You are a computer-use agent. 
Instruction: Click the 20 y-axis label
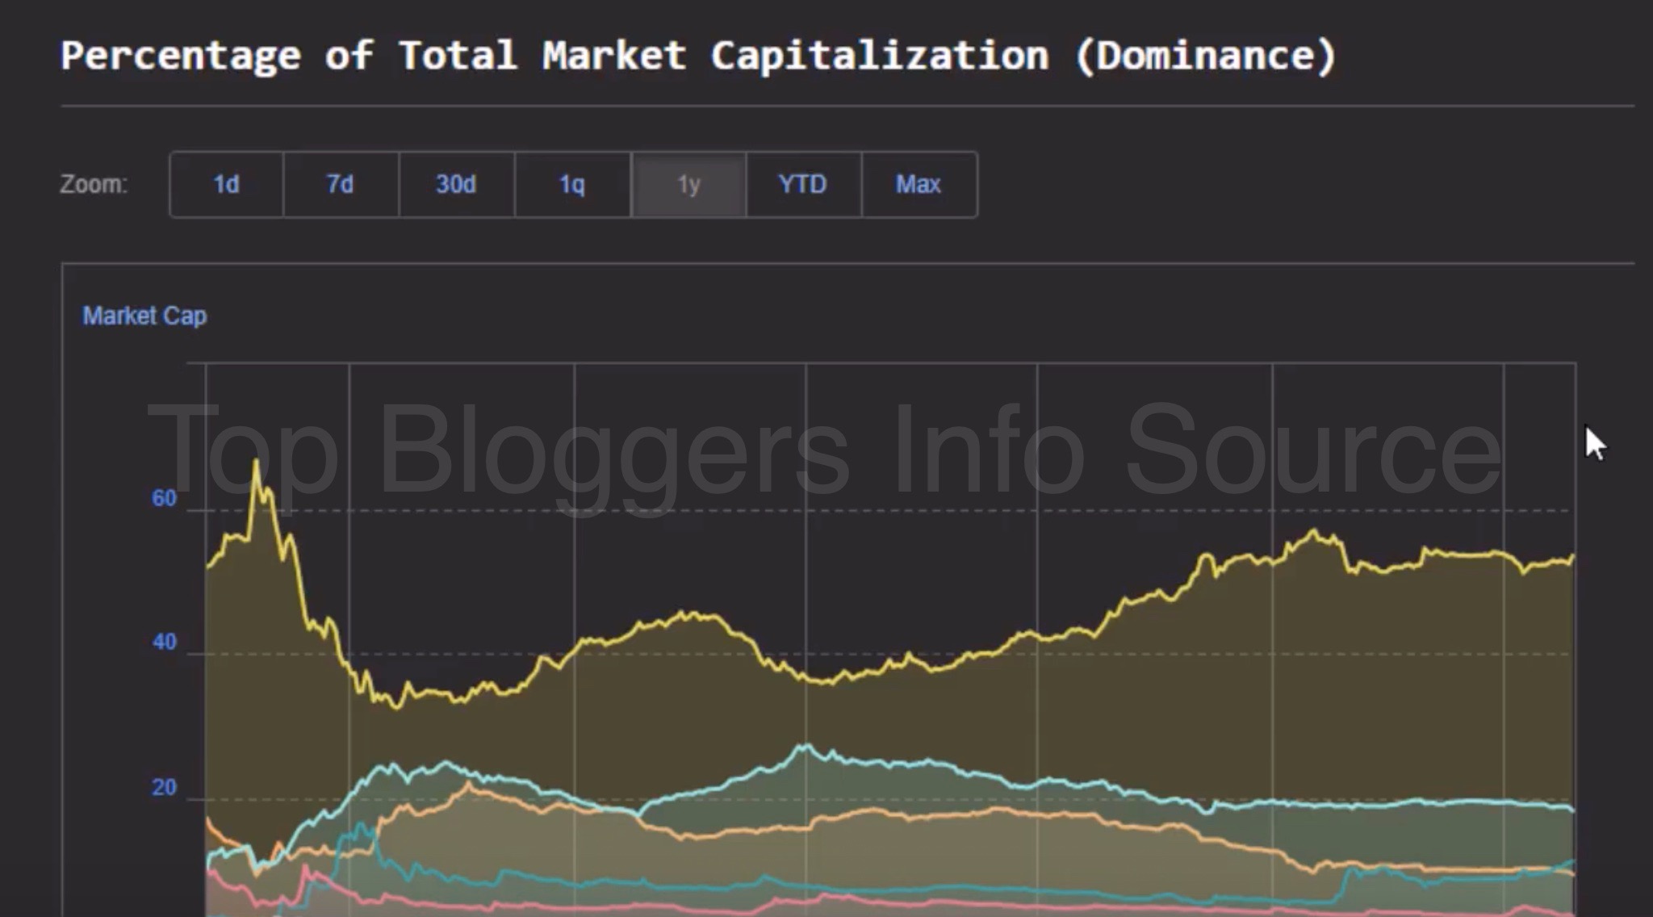click(164, 788)
